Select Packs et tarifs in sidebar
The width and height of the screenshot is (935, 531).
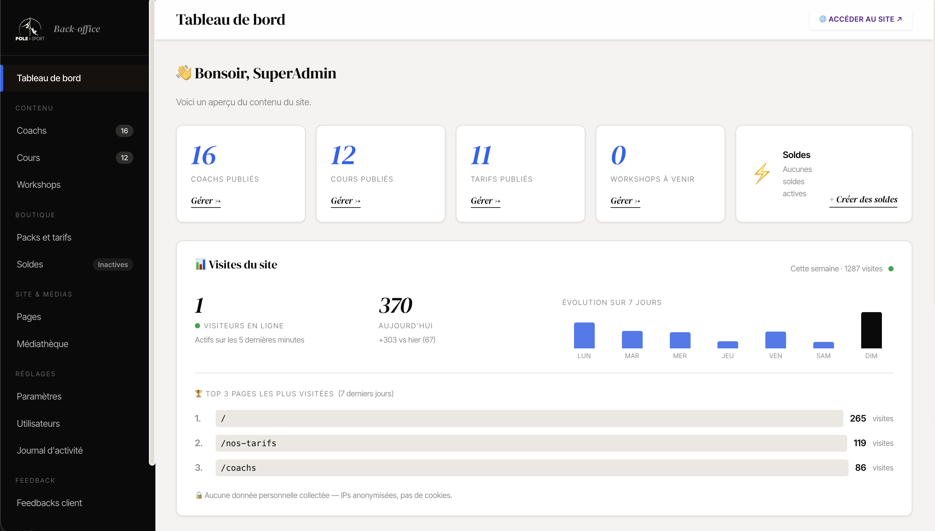click(x=75, y=237)
